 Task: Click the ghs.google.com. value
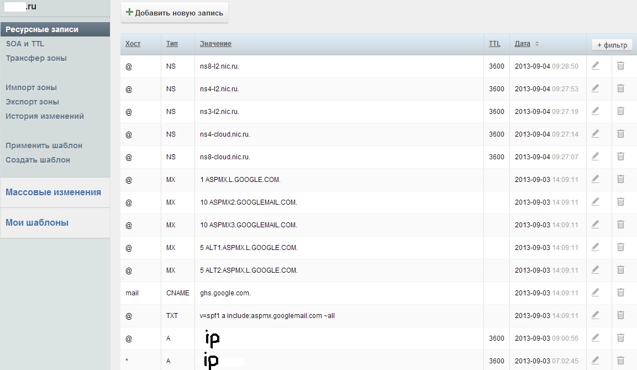(x=225, y=293)
